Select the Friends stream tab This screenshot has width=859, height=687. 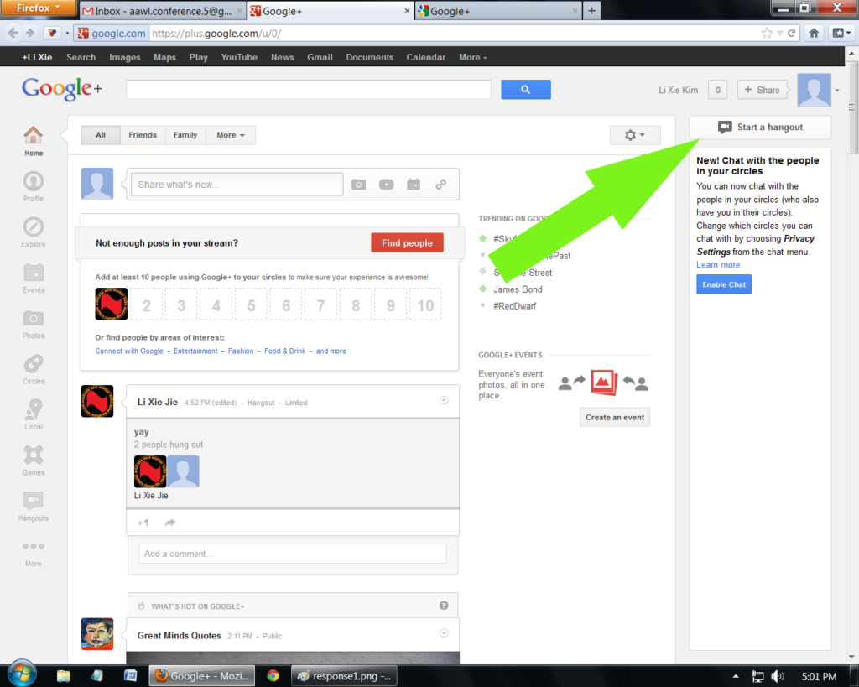(x=143, y=135)
